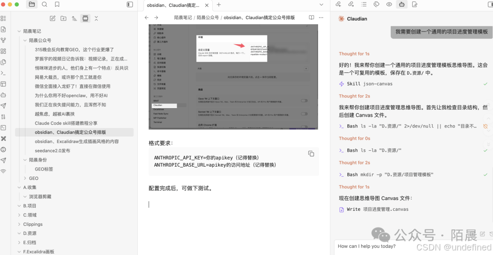Expand the 'Thought for 1s' first entry
Viewport: 493px width, 255px height.
354,54
